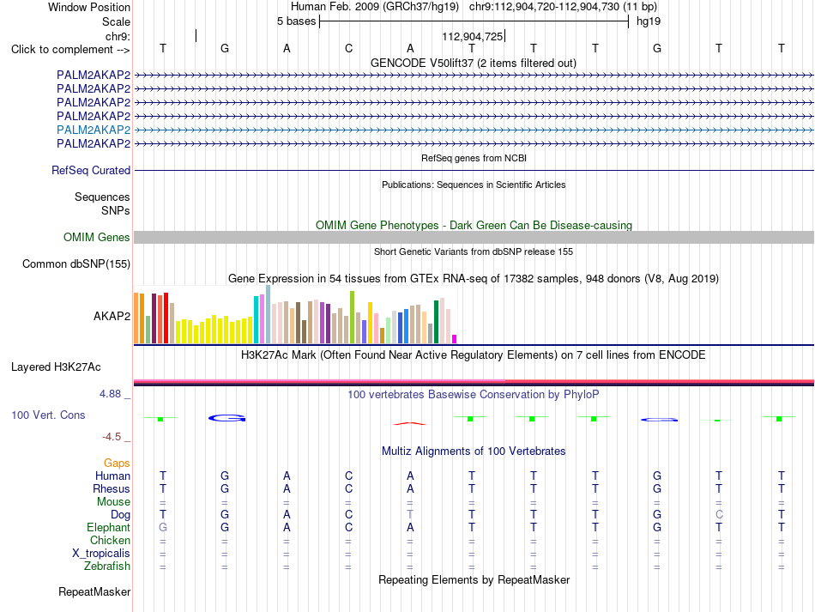The width and height of the screenshot is (815, 612).
Task: Click the pink H3K27Ac signal line
Action: coord(319,381)
